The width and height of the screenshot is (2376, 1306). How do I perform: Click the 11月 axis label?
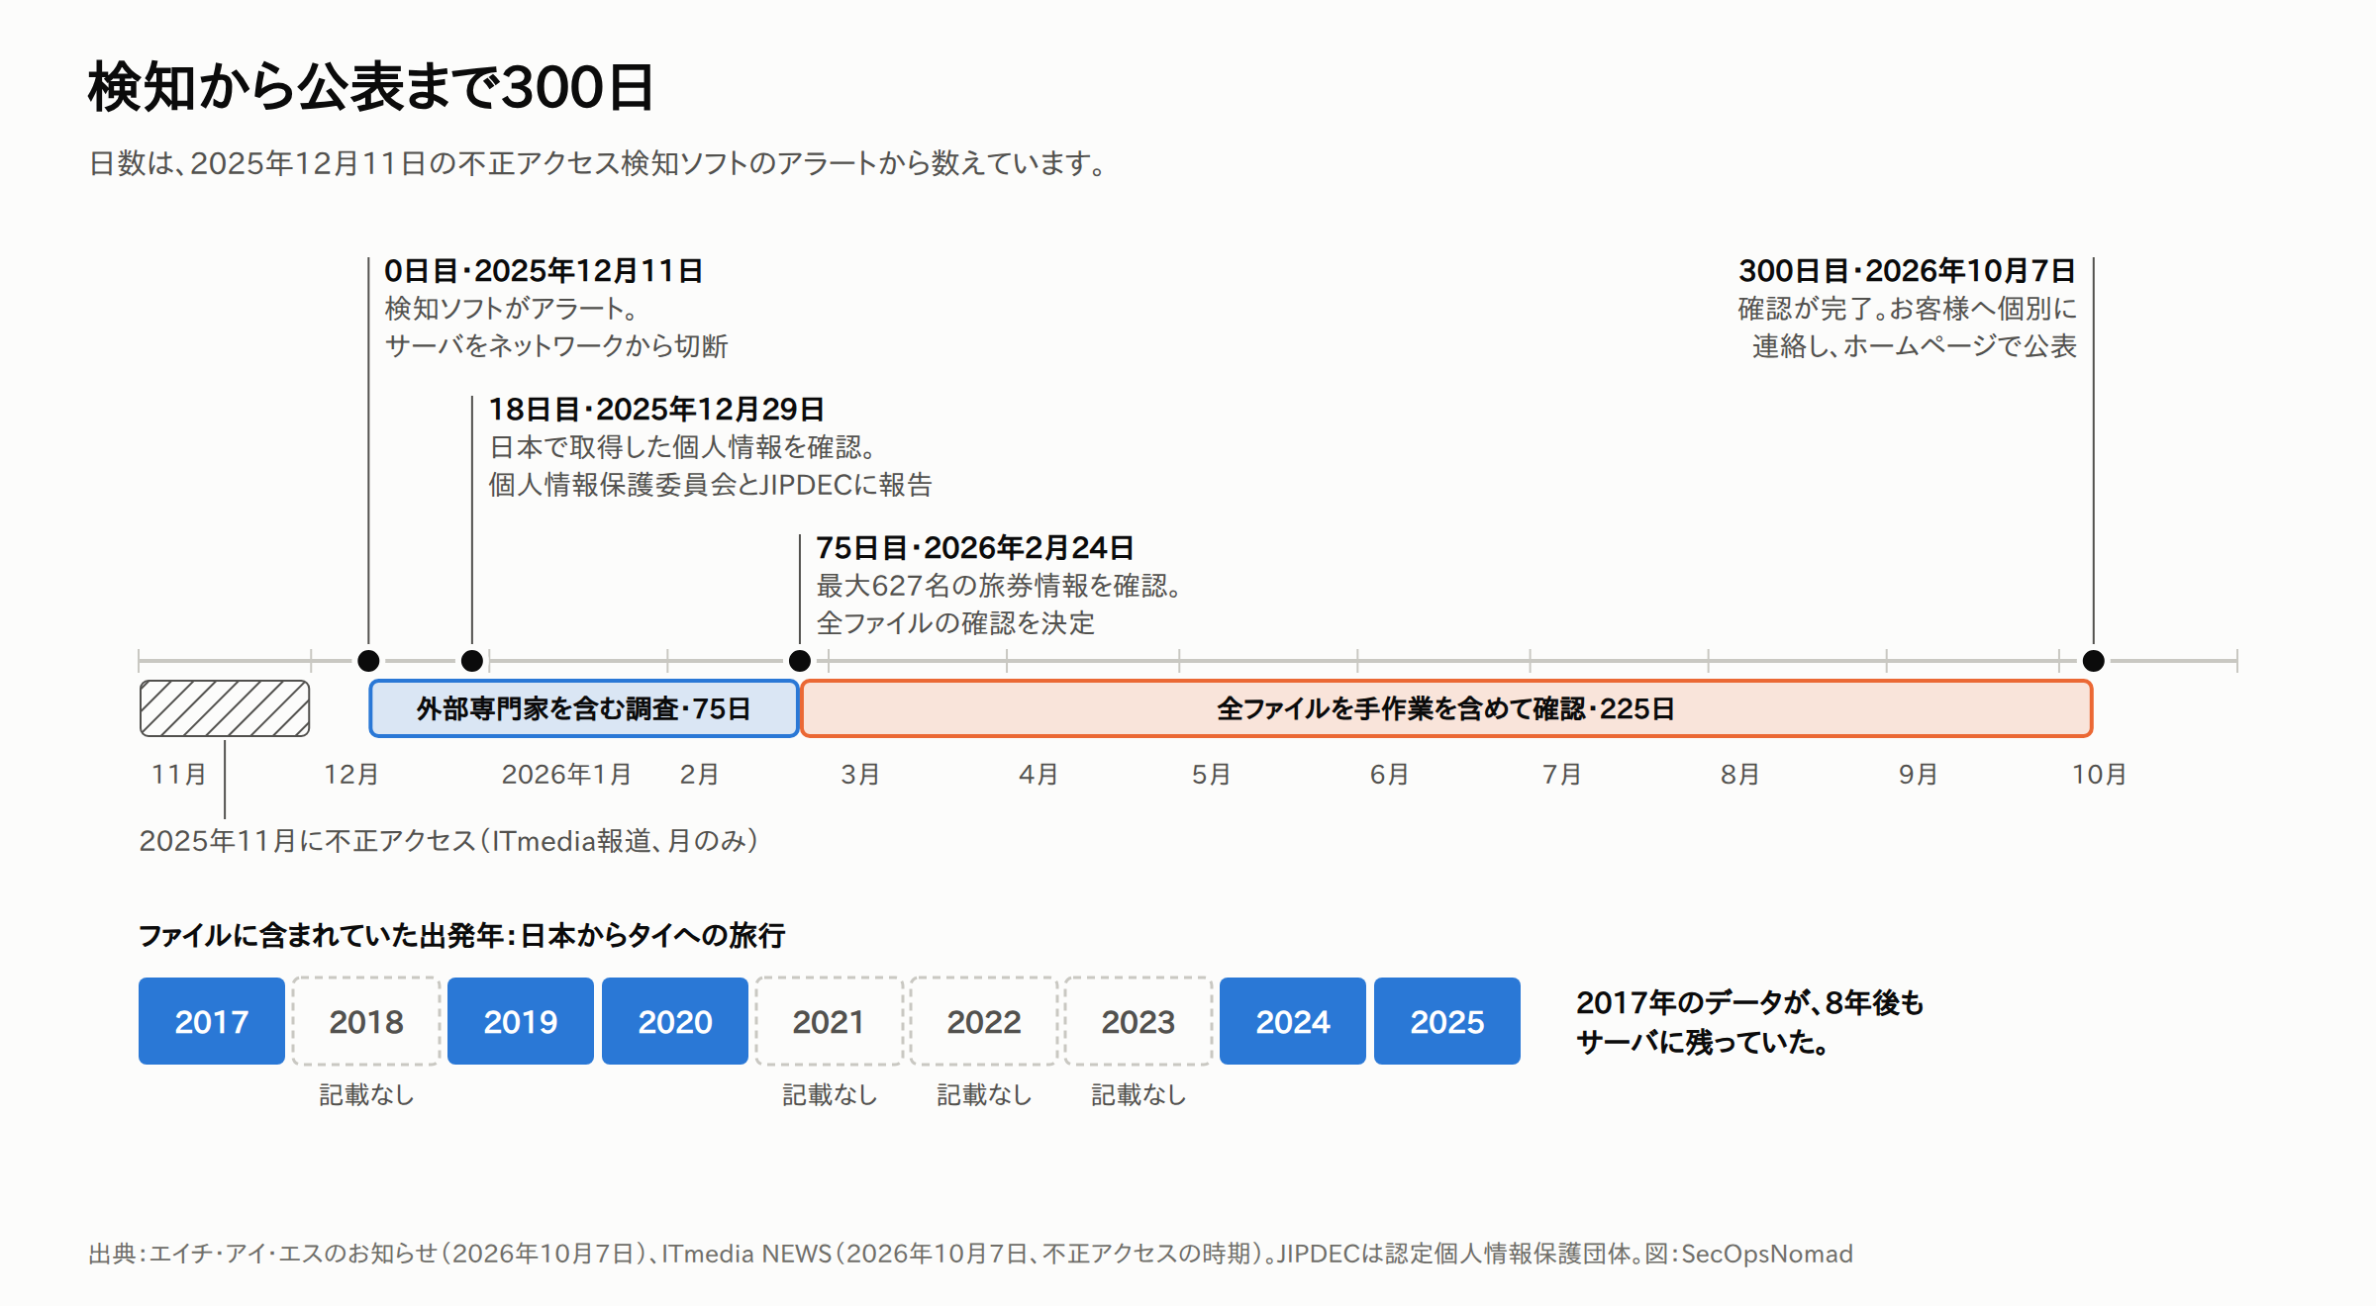point(179,774)
